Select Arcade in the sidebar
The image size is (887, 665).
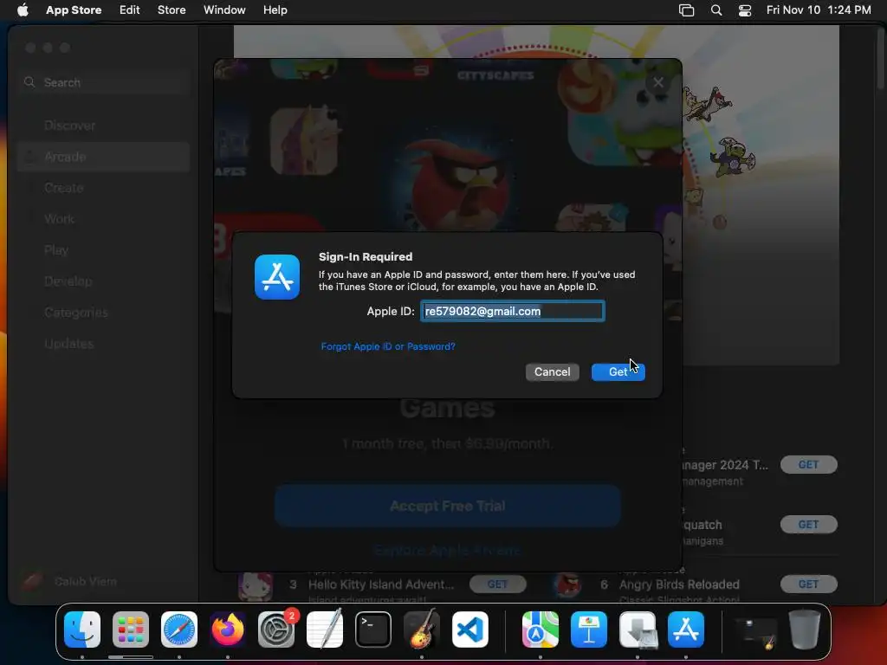point(103,157)
